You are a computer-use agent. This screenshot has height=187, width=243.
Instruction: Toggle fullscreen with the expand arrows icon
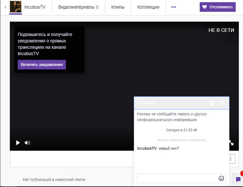pyautogui.click(x=231, y=143)
